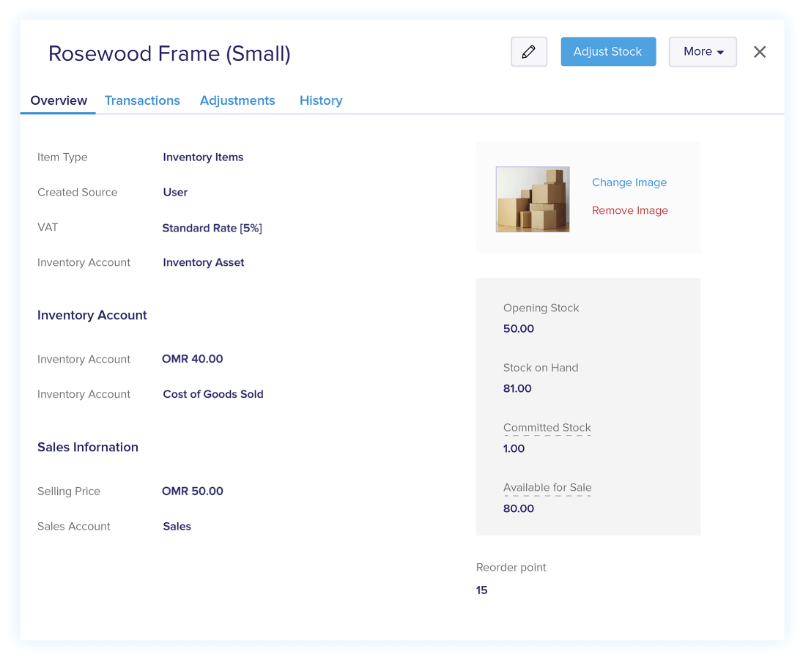Click the pencil edit icon
Screen dimensions: 803x660
click(528, 52)
